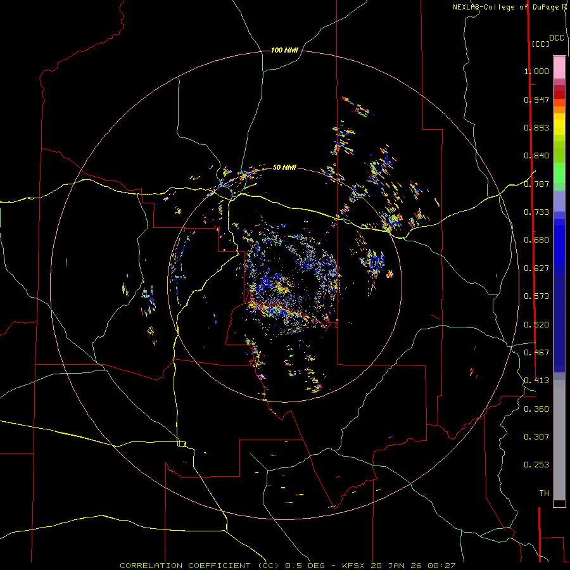The width and height of the screenshot is (570, 570).
Task: Select the 0.840 legend value
Action: click(x=536, y=156)
